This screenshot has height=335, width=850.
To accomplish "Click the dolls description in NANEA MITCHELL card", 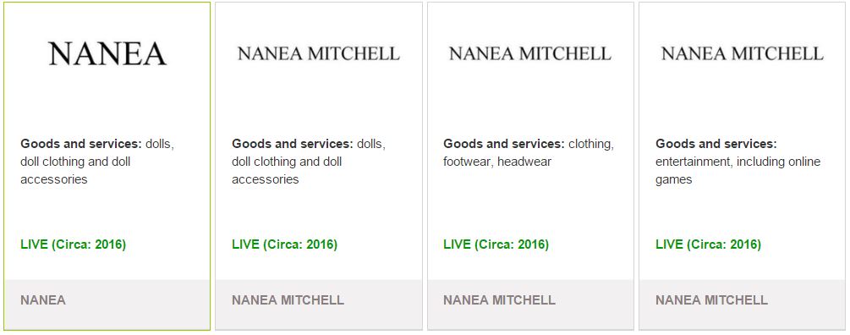I will click(309, 162).
